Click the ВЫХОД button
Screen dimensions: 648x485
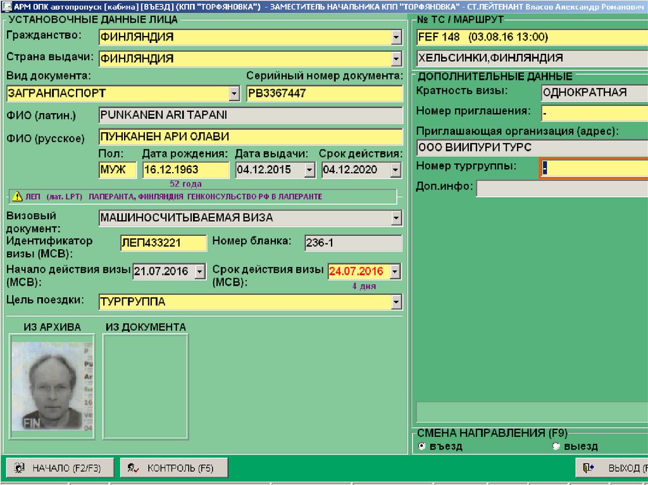[614, 468]
